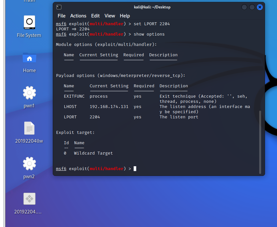Screen dimensions: 277x227
Task: Click the EXITFUNC option name
Action: click(x=74, y=96)
